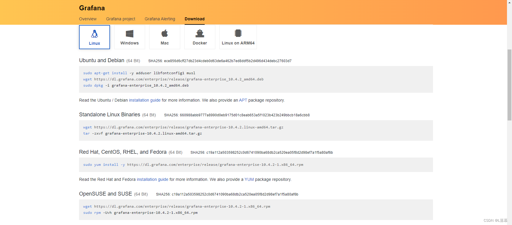Image resolution: width=512 pixels, height=225 pixels.
Task: Click the sudo apt-get install command line
Action: tap(139, 73)
